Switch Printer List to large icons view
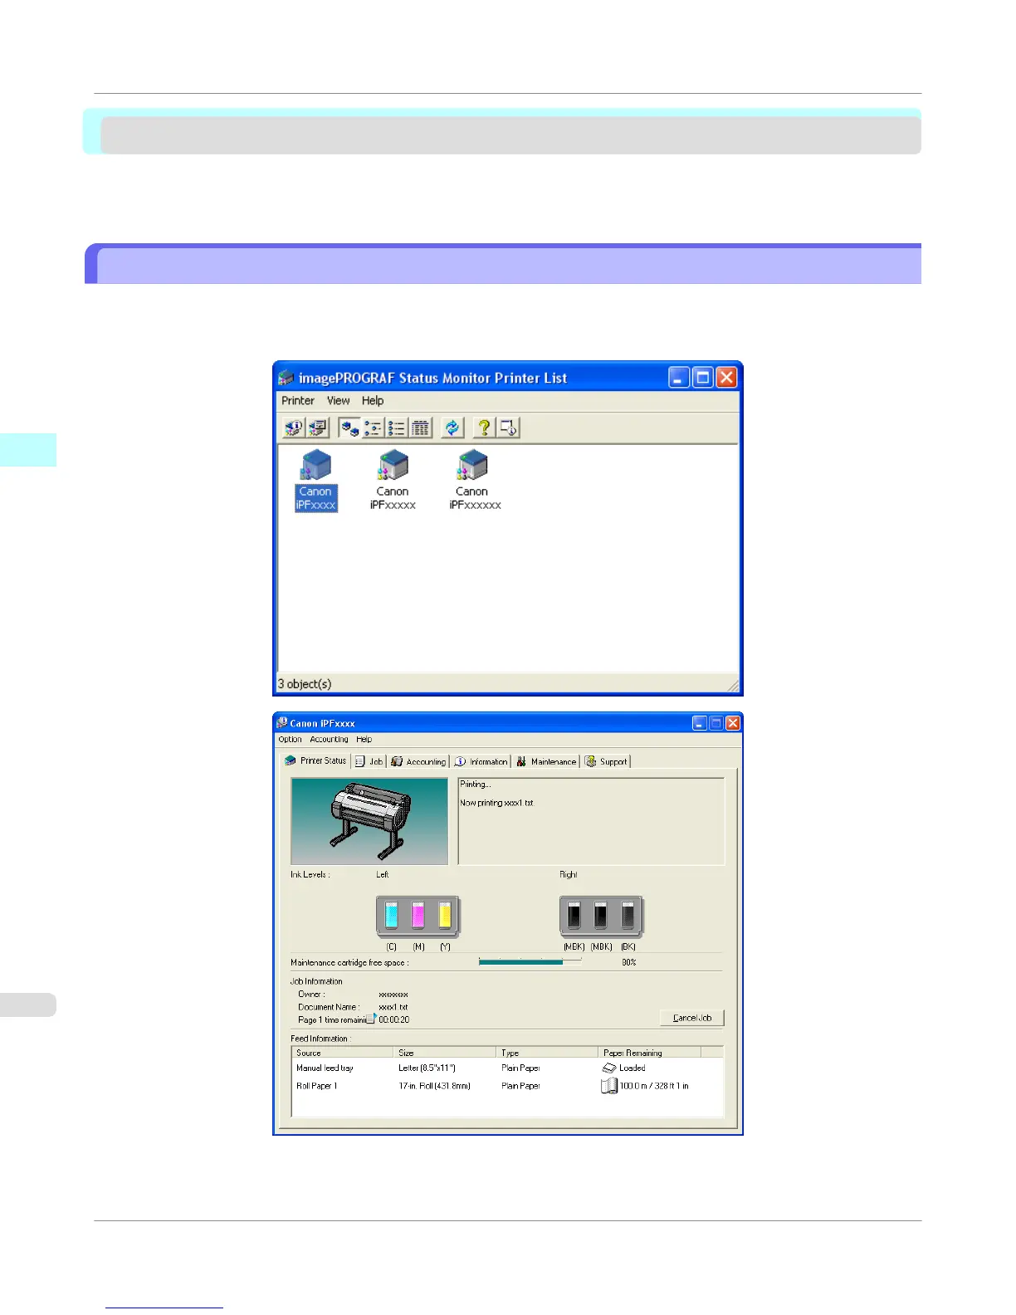1016x1315 pixels. tap(349, 428)
